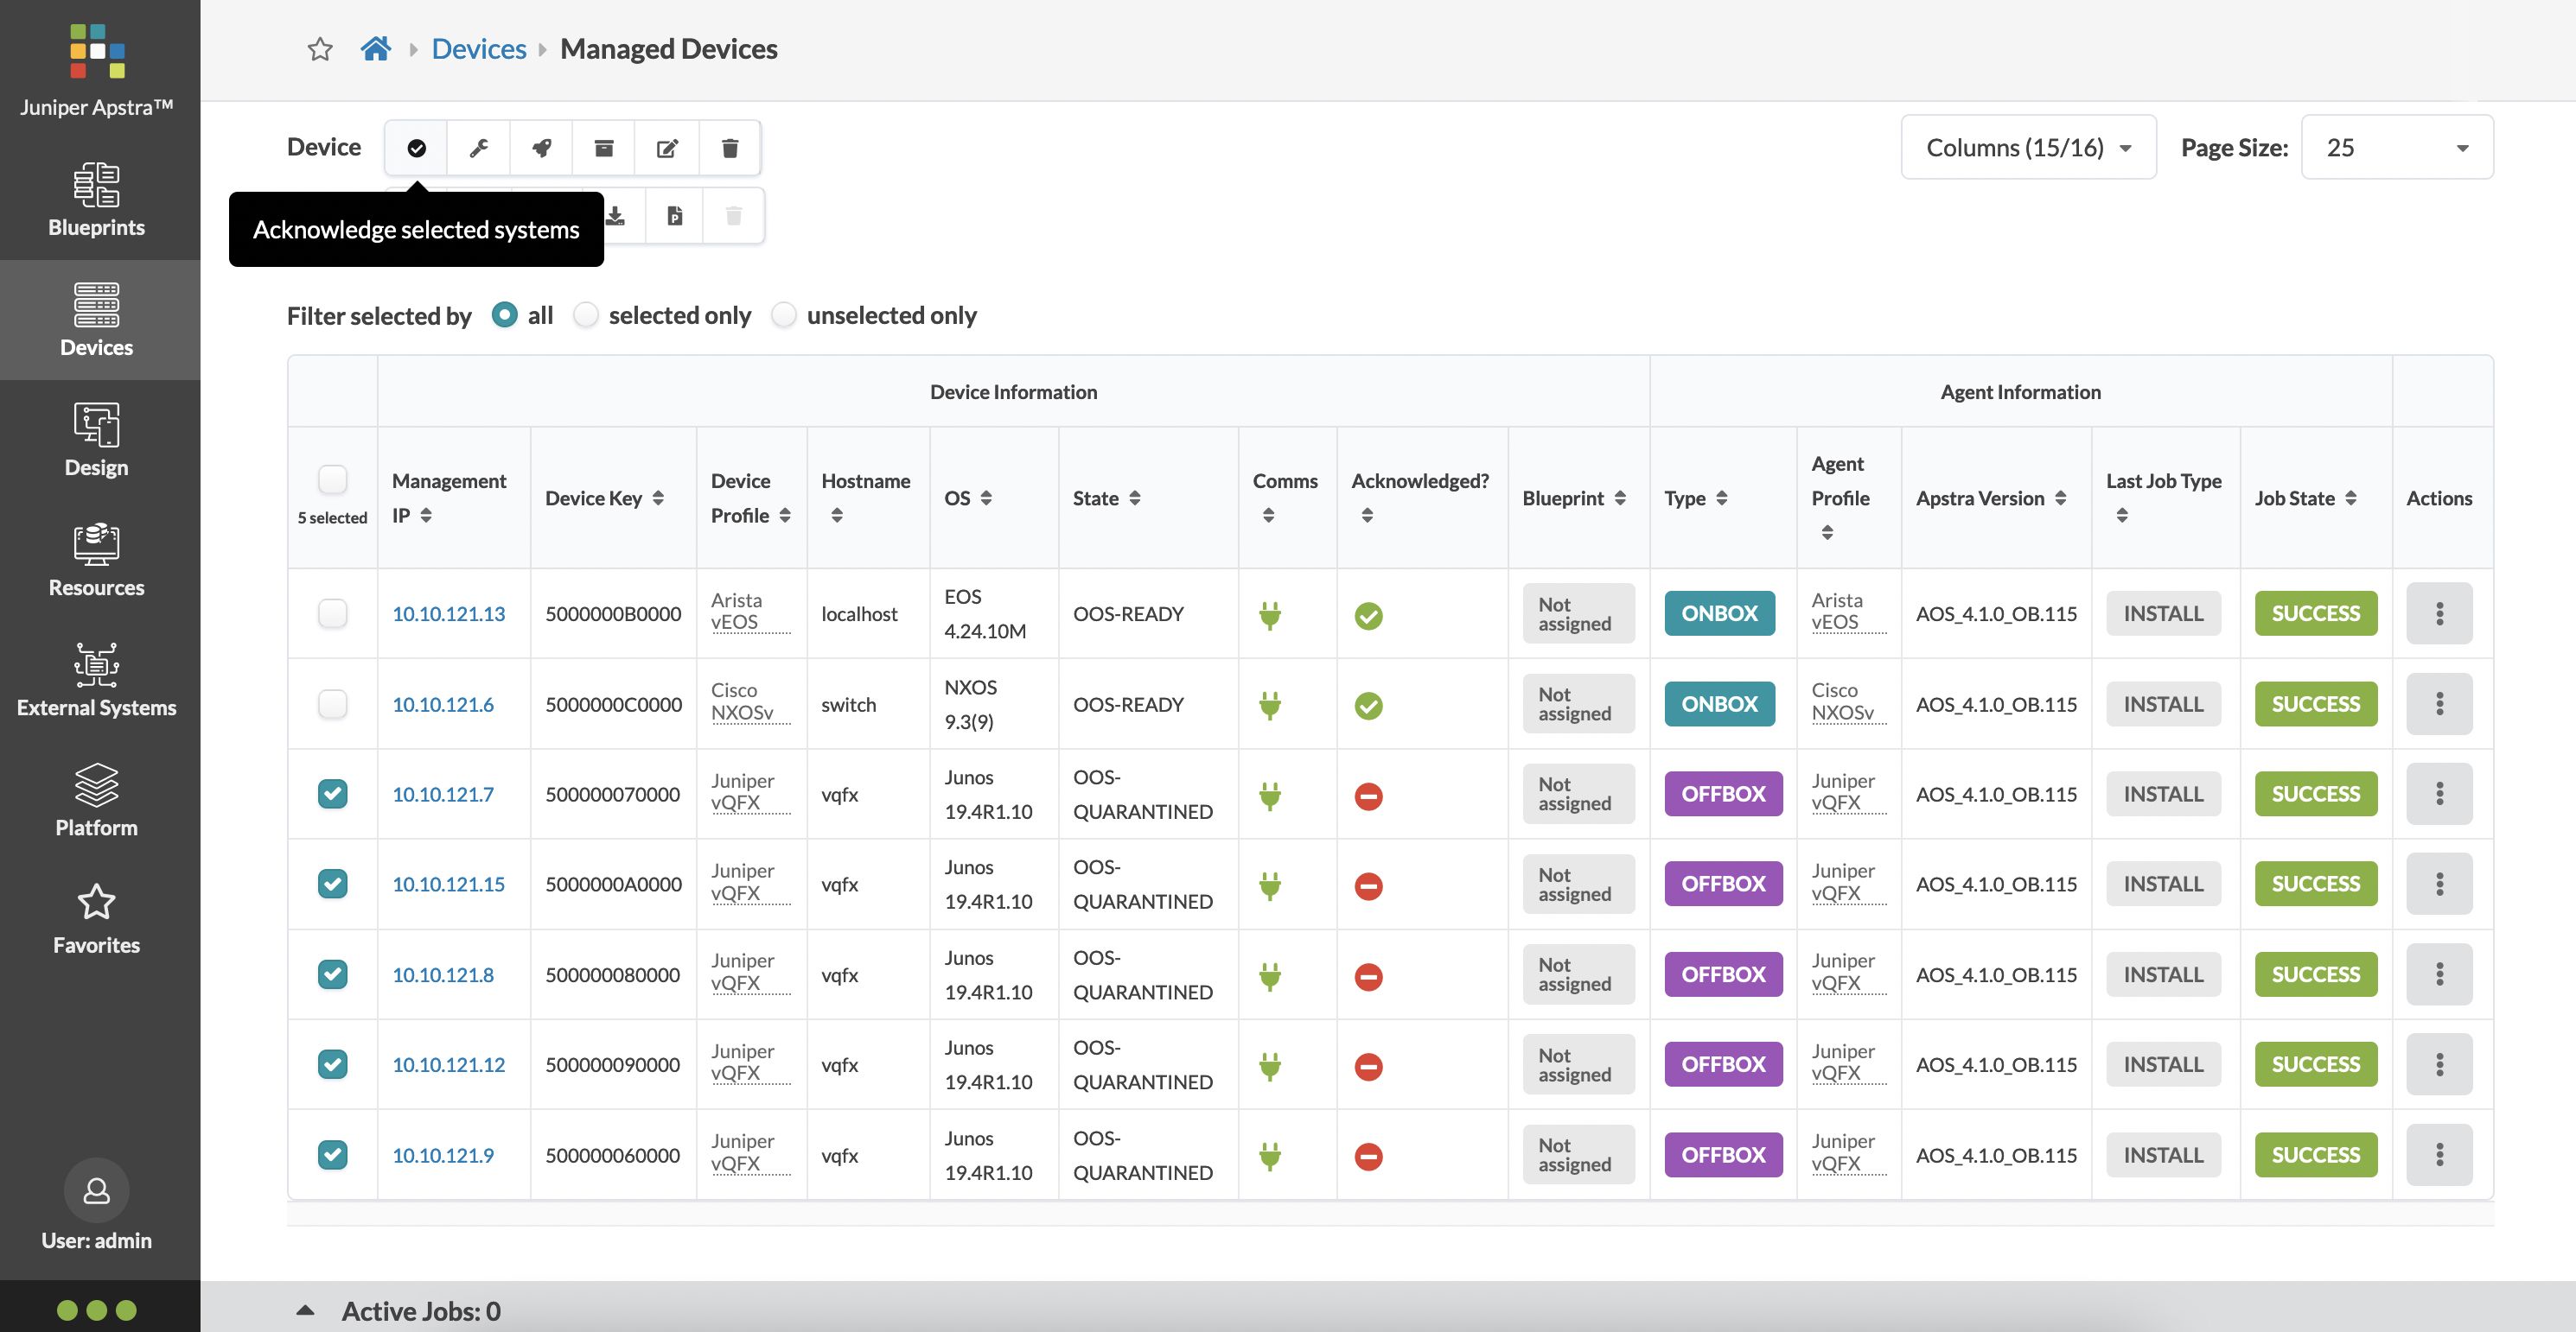Expand the Active Jobs panel
Viewport: 2576px width, 1332px height.
click(306, 1310)
